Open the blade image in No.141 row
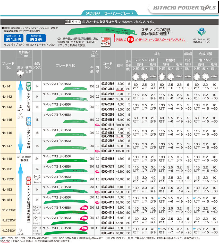219x243 pixels. pos(75,88)
